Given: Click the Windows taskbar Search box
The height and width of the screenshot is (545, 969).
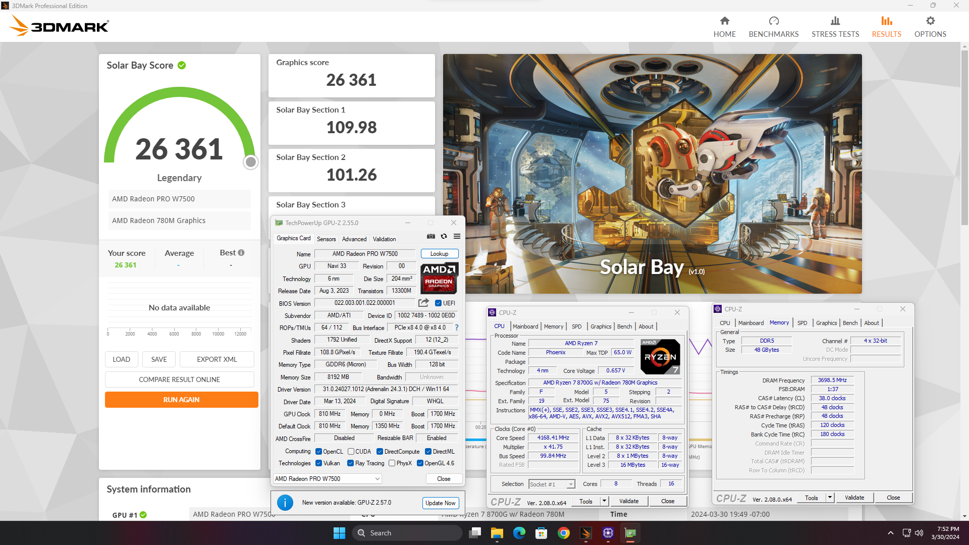Looking at the screenshot, I should 407,533.
